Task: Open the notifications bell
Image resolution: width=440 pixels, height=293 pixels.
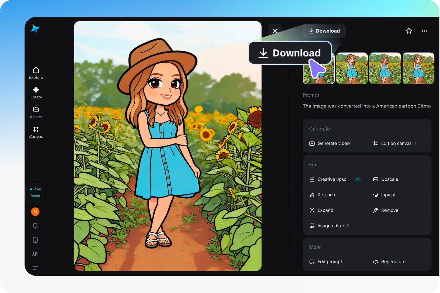Action: tap(35, 226)
